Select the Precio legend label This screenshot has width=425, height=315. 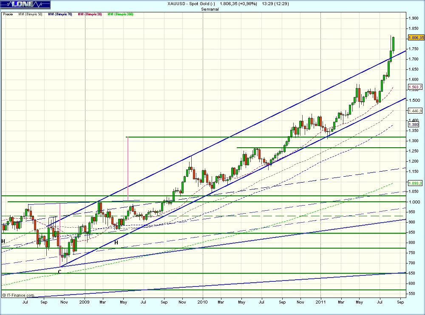(8, 14)
